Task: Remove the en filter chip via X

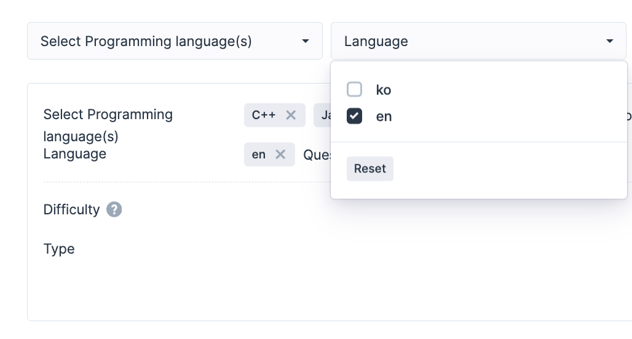Action: pos(280,154)
